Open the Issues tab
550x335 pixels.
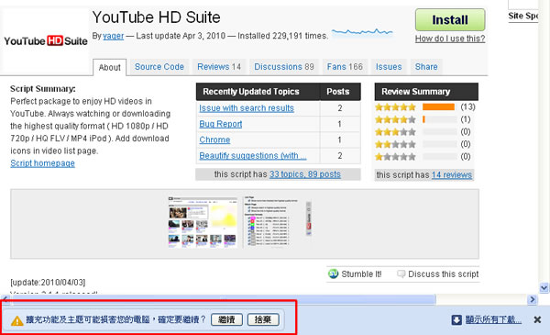(x=389, y=67)
